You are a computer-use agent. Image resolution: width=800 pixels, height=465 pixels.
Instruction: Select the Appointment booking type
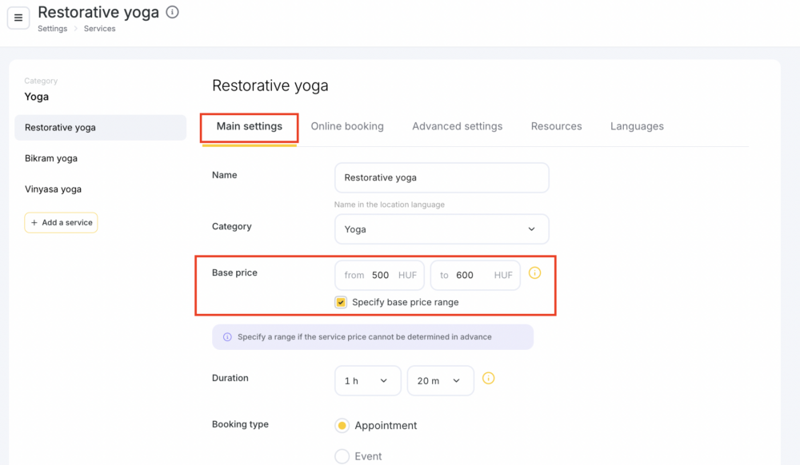(x=342, y=425)
